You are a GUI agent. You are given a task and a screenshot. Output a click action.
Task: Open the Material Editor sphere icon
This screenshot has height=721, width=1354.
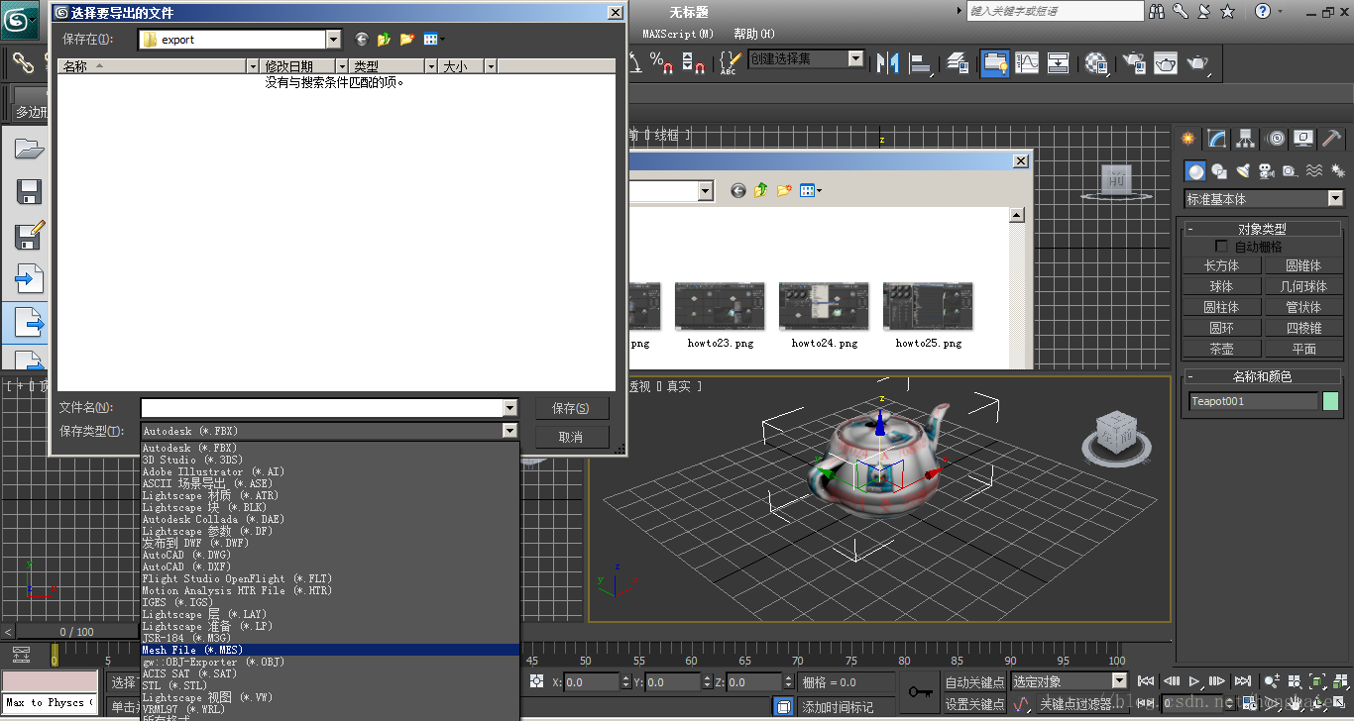[1096, 63]
